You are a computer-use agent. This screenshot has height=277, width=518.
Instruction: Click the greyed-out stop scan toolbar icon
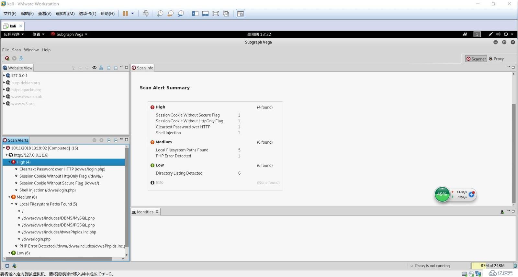point(14,58)
